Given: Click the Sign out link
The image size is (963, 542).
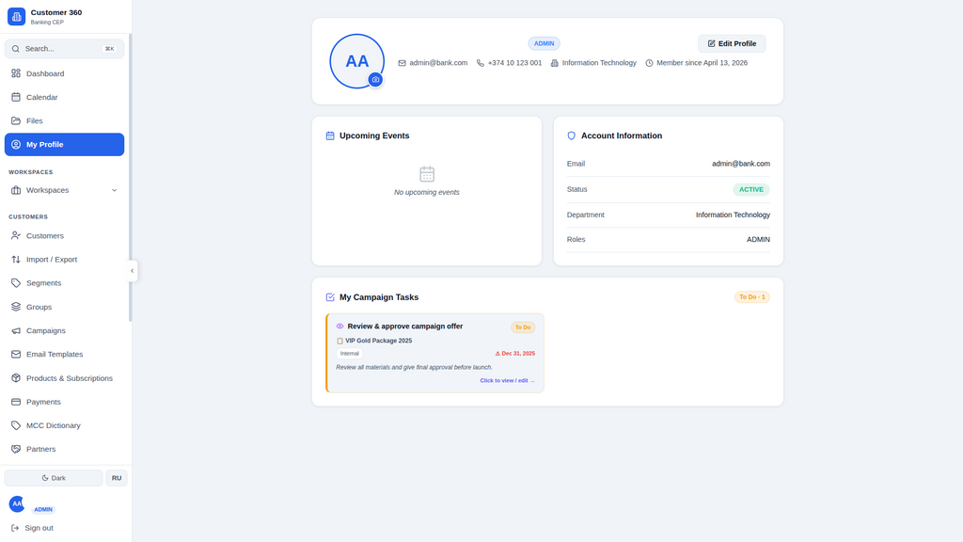Looking at the screenshot, I should click(39, 528).
